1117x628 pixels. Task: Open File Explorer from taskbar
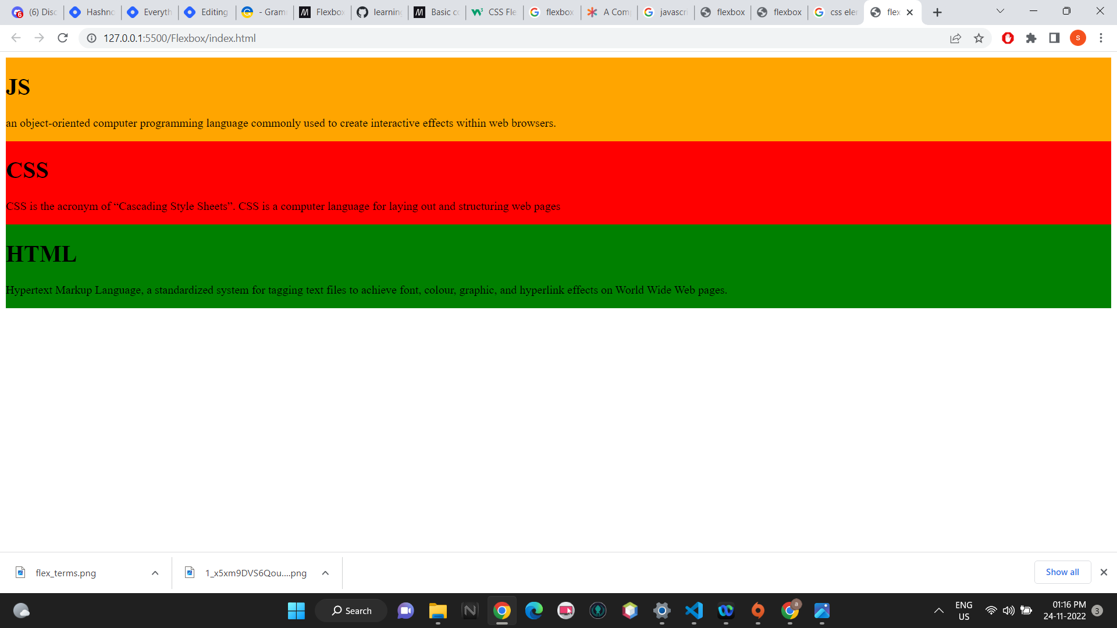click(x=437, y=611)
